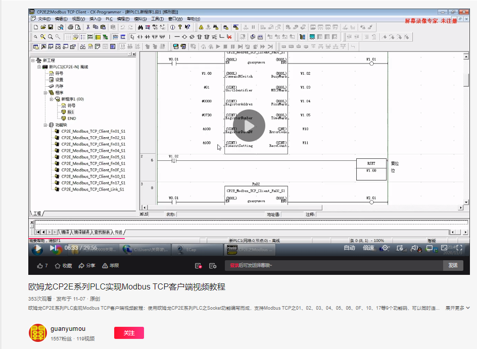Click the 关注 follow button

129,333
